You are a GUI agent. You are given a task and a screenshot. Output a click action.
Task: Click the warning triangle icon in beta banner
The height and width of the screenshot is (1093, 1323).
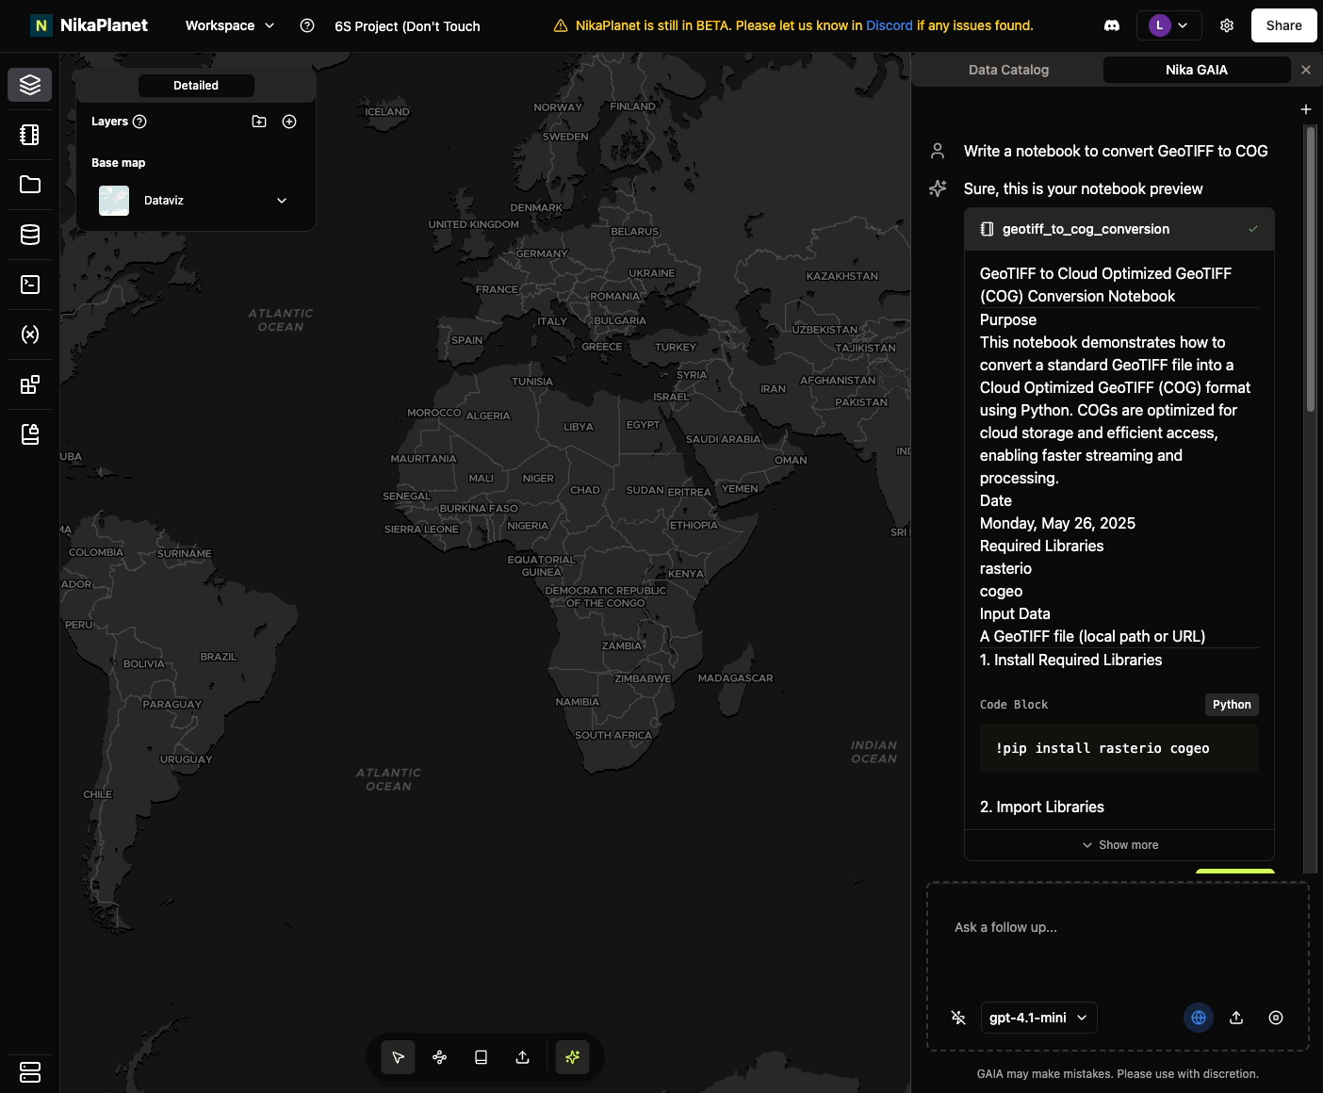click(x=561, y=25)
